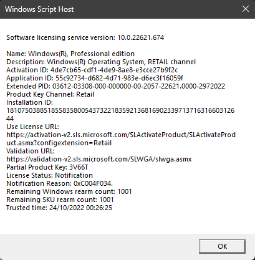The width and height of the screenshot is (255, 260).
Task: Click the validation-v2.sls.microsoft.com URL
Action: pos(99,159)
